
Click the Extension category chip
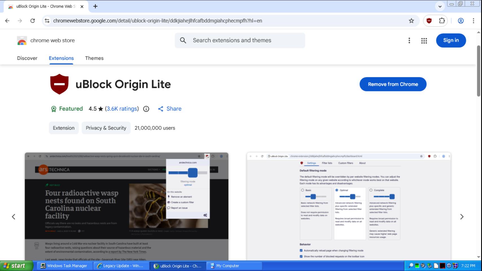[x=63, y=128]
